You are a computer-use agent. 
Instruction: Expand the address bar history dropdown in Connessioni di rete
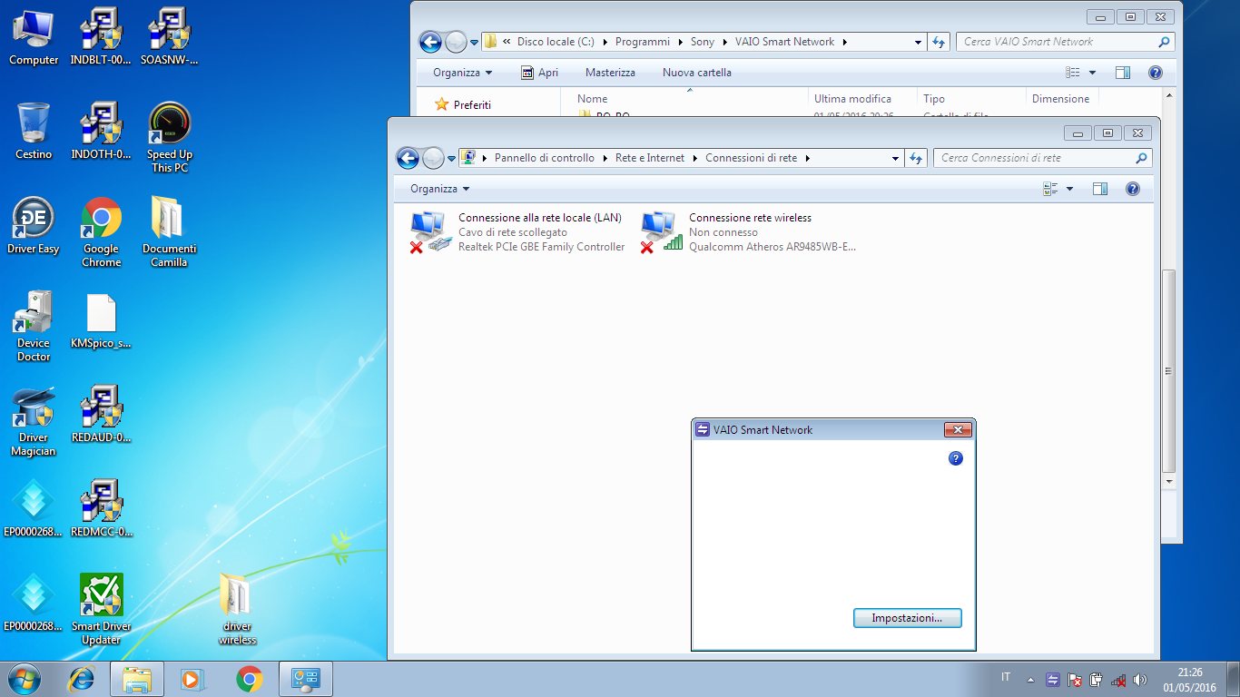pyautogui.click(x=895, y=158)
